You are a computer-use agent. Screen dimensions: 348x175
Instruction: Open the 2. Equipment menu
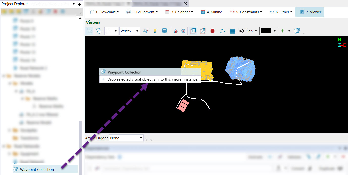pos(142,12)
